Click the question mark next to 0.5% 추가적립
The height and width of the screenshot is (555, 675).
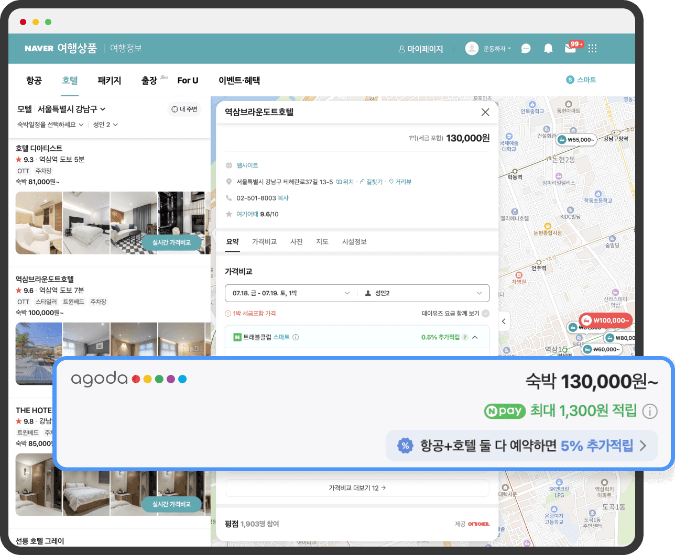point(465,337)
